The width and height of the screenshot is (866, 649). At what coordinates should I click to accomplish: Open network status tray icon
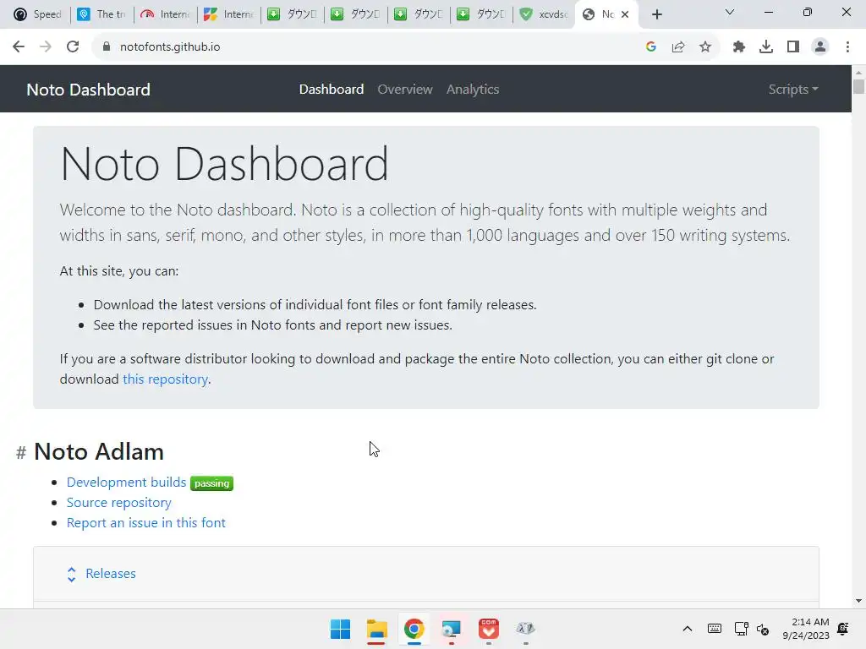[x=741, y=629]
